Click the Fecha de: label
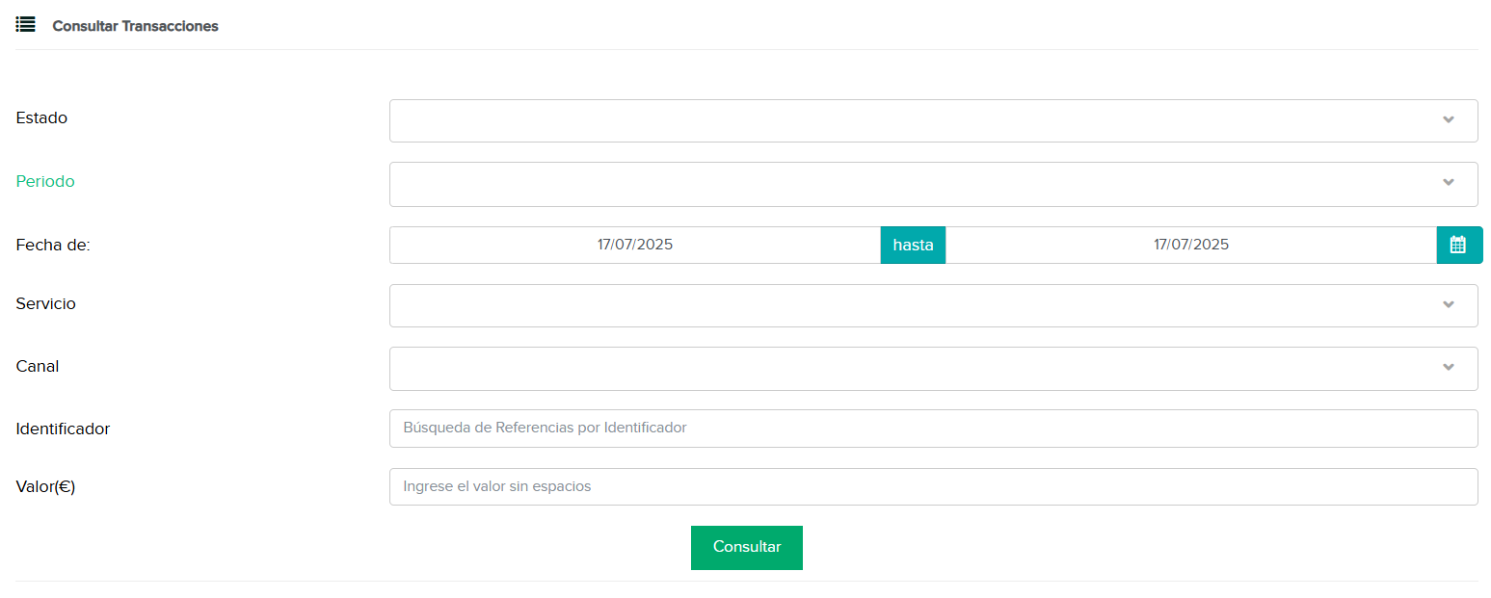Image resolution: width=1491 pixels, height=598 pixels. 53,245
